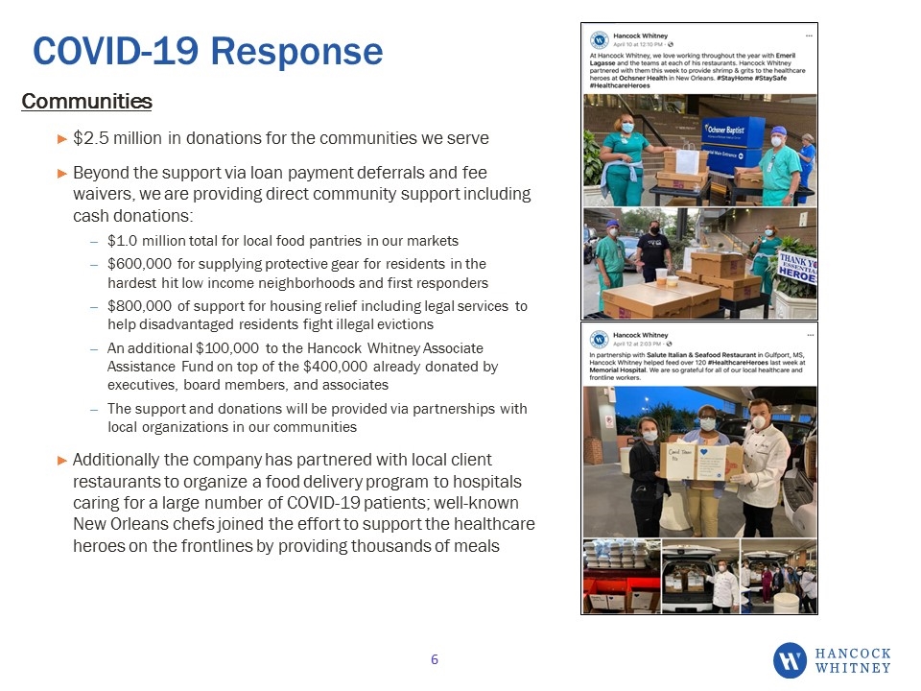The height and width of the screenshot is (691, 921).
Task: Click the '$800,000 of support for housing relief' line
Action: [318, 315]
